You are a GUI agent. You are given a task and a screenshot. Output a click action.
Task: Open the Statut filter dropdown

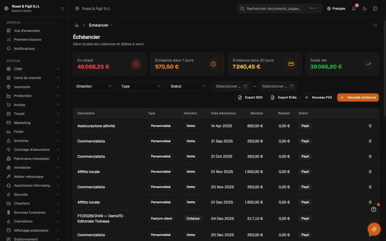pos(189,86)
